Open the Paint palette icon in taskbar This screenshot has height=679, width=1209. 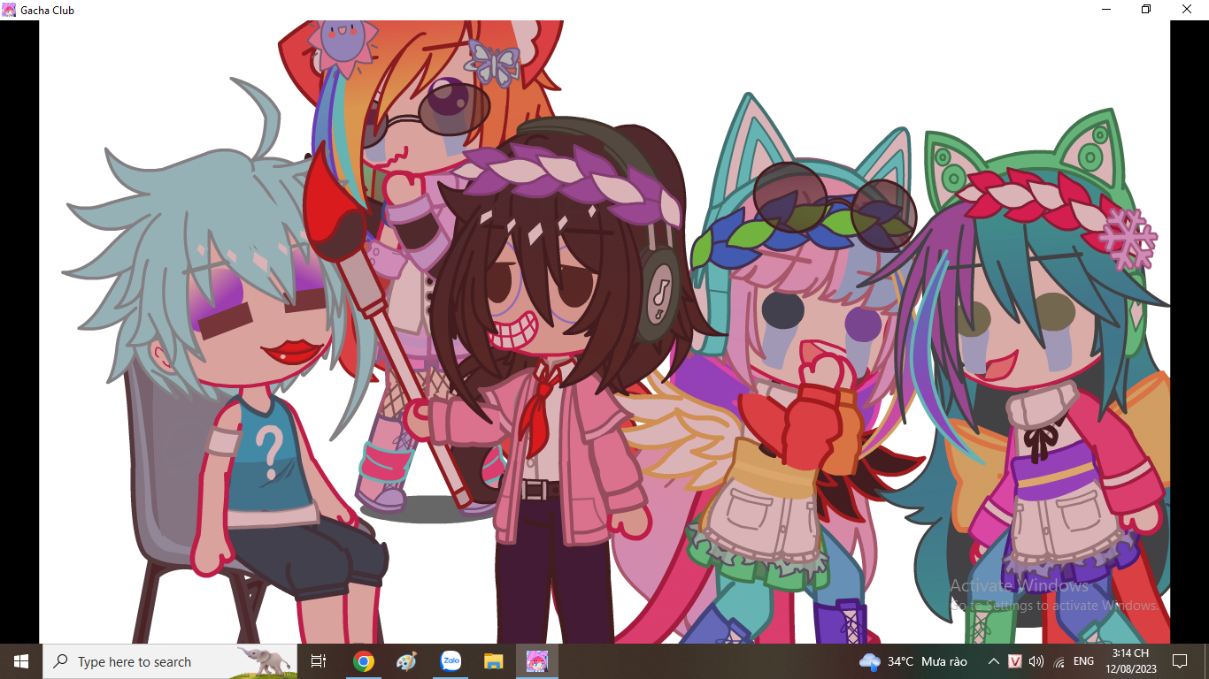(x=406, y=661)
